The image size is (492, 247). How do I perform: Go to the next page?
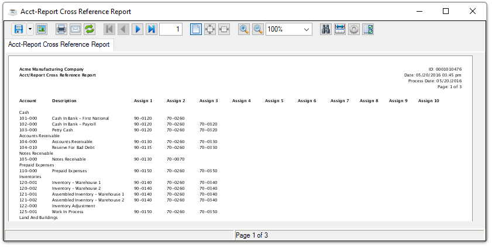[x=137, y=29]
